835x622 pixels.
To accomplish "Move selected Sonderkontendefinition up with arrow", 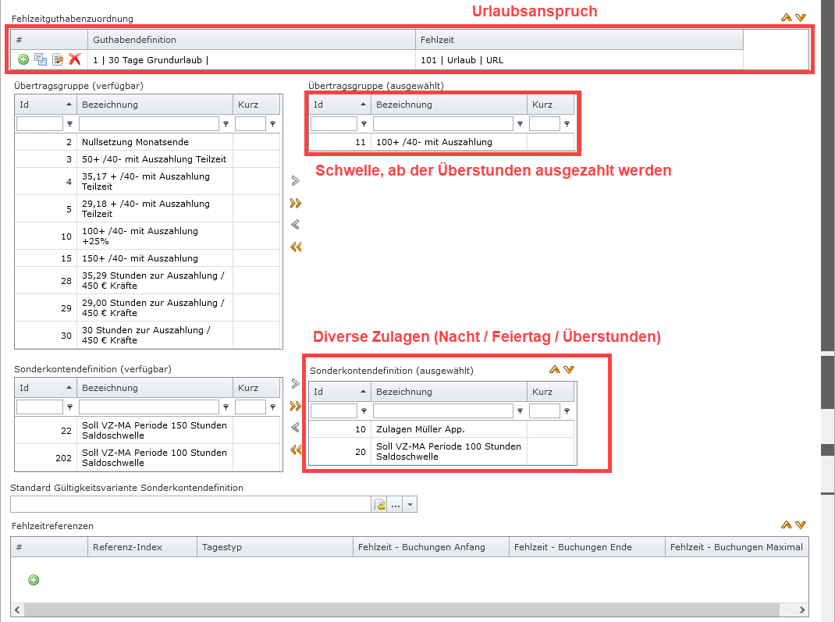I will (x=554, y=369).
